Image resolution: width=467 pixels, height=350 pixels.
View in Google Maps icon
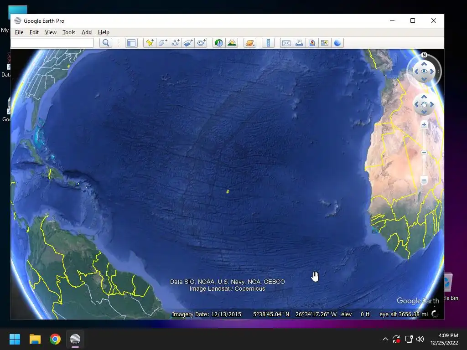[x=325, y=43]
